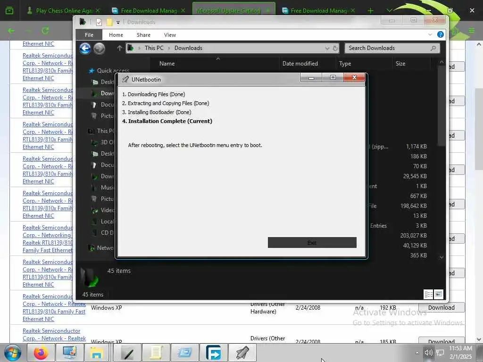Screen dimensions: 483x362
Task: Click the browser back arrow
Action: click(11, 31)
